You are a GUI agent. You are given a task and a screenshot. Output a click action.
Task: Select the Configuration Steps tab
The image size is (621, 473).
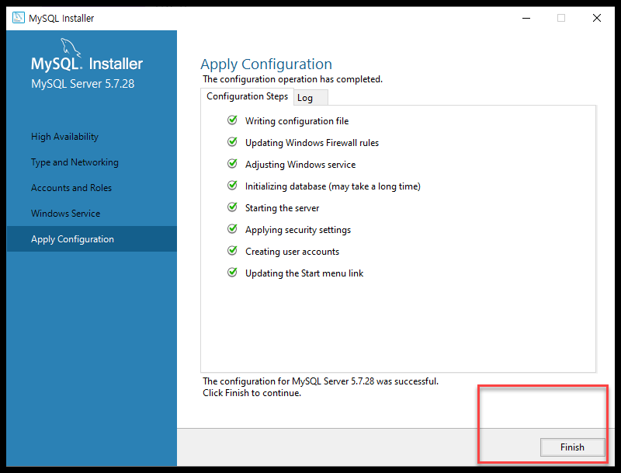pyautogui.click(x=247, y=96)
